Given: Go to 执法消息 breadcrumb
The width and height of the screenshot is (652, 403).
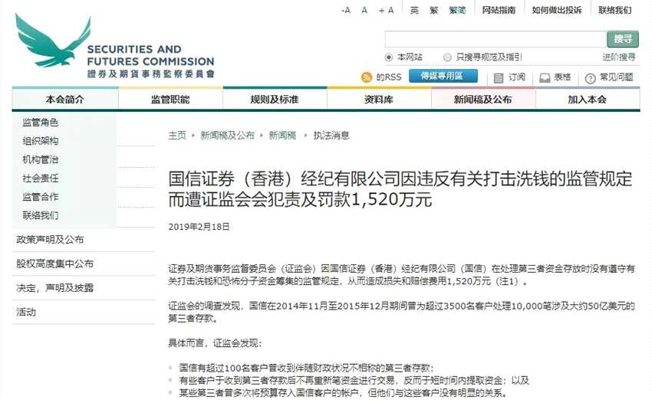Looking at the screenshot, I should coord(331,136).
